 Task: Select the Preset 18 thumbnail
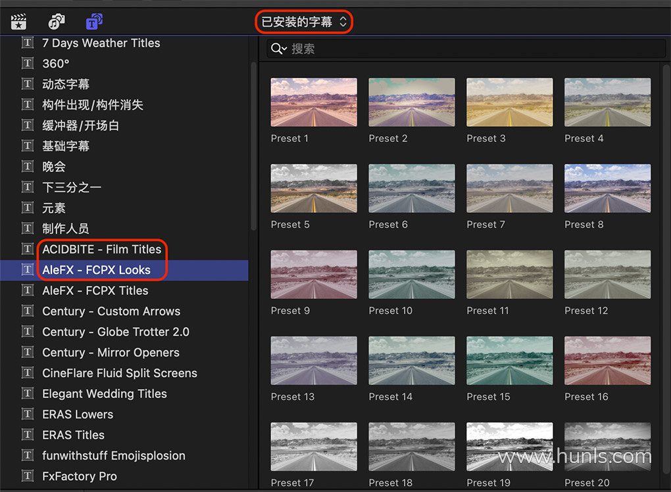pos(412,447)
